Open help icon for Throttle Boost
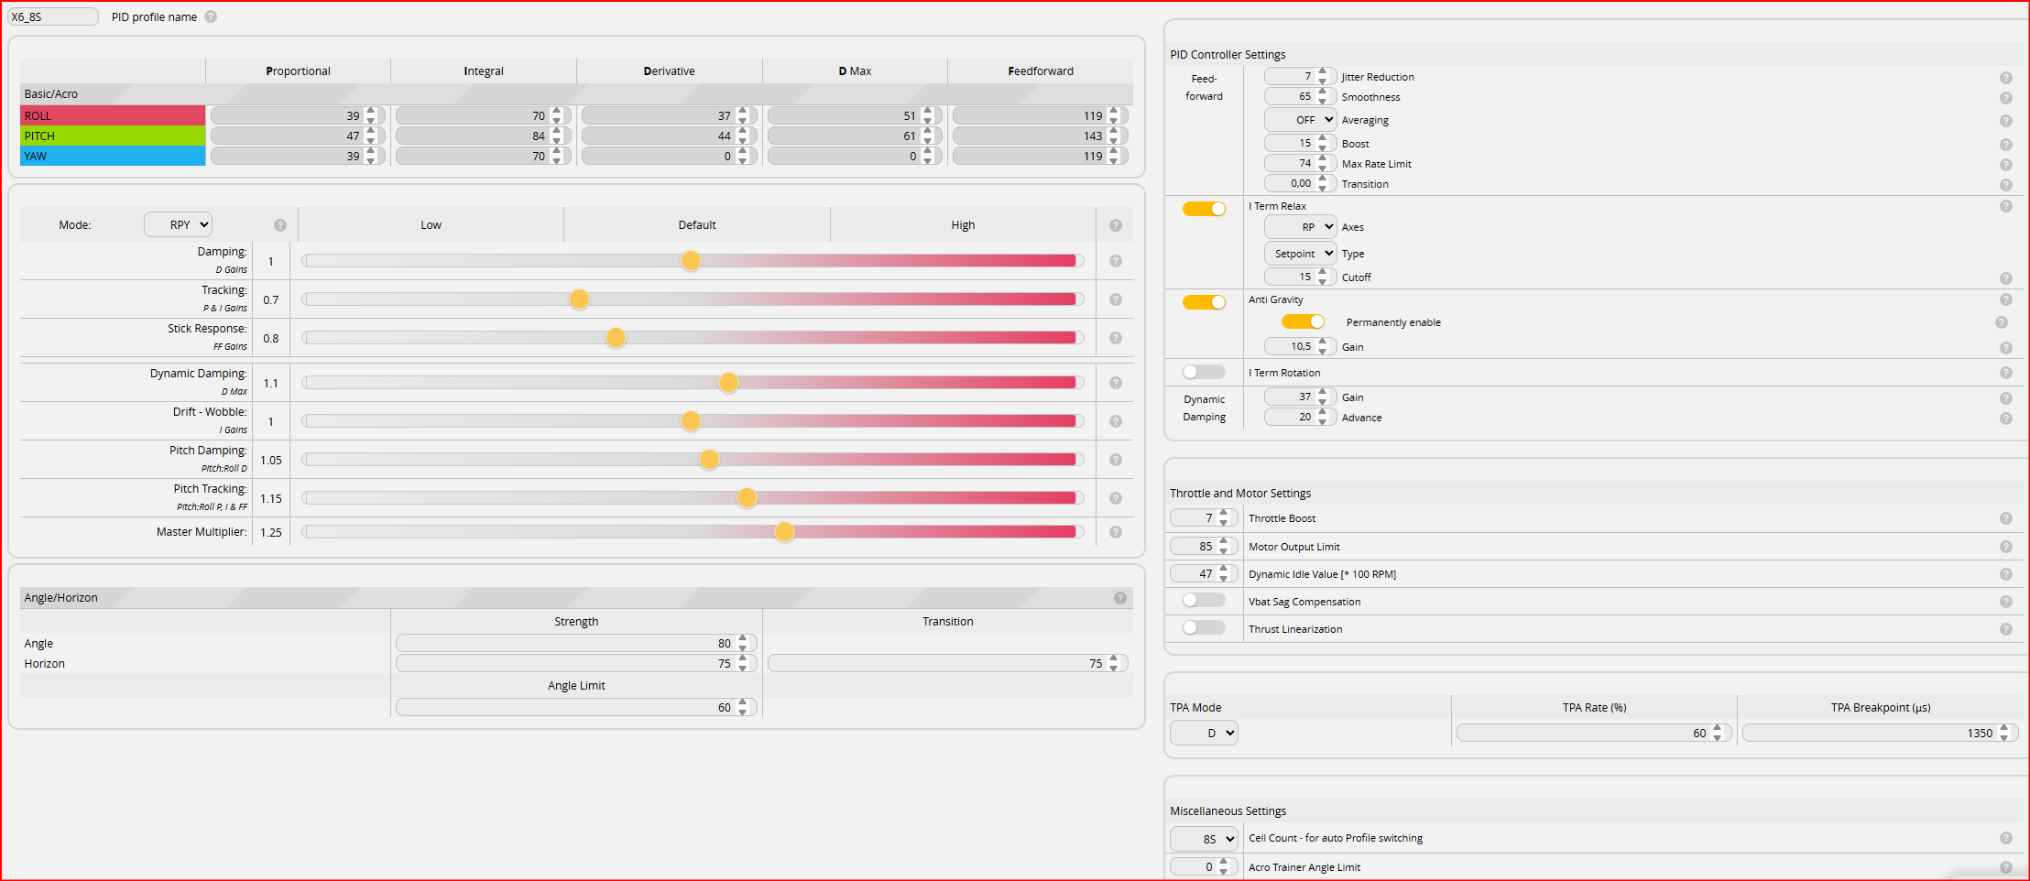The height and width of the screenshot is (881, 2030). click(x=2005, y=518)
